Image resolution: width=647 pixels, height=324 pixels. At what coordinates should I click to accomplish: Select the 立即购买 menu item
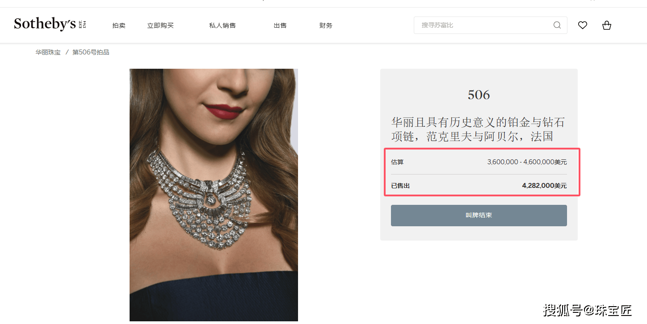coord(160,25)
